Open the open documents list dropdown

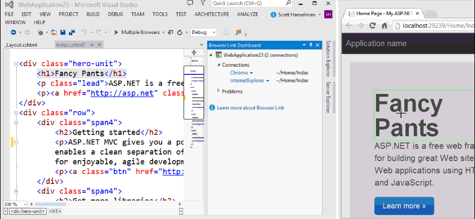click(201, 45)
